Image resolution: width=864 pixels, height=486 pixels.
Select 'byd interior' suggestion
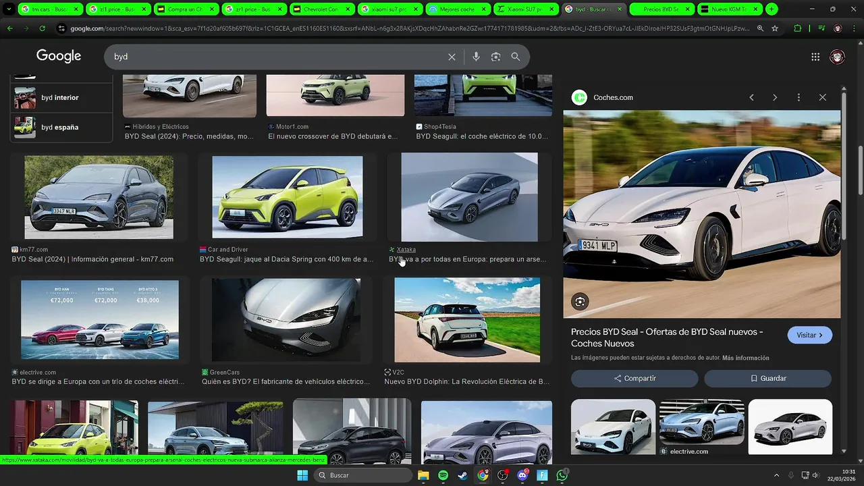pos(61,98)
